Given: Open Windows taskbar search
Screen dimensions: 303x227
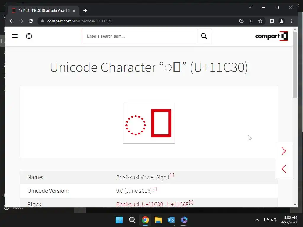Looking at the screenshot, I should tap(132, 220).
